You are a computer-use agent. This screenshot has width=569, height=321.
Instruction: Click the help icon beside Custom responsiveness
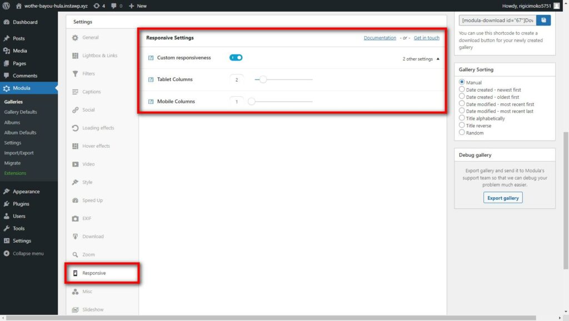[151, 58]
